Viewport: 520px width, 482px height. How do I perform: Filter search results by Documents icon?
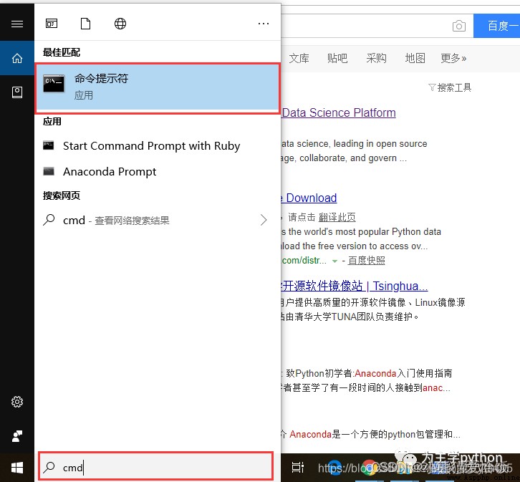(85, 24)
